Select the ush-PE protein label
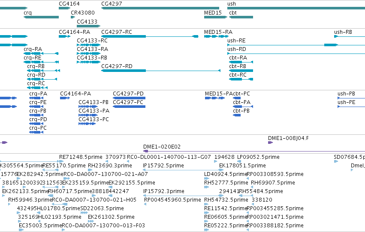Image resolution: width=365 pixels, height=232 pixels. [347, 102]
